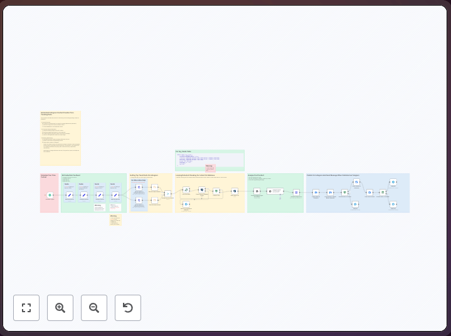The width and height of the screenshot is (451, 336).
Task: Select the bottom-right Telegram node
Action: click(393, 205)
